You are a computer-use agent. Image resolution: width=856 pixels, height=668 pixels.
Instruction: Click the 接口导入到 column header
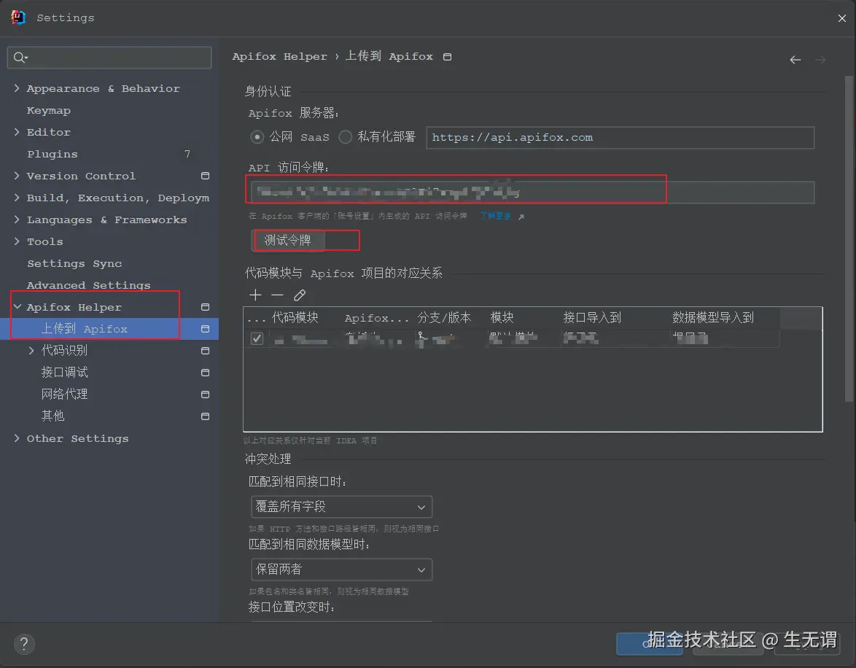592,318
